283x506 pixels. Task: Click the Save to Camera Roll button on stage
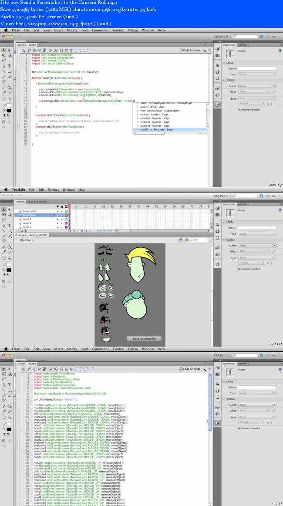[x=144, y=338]
